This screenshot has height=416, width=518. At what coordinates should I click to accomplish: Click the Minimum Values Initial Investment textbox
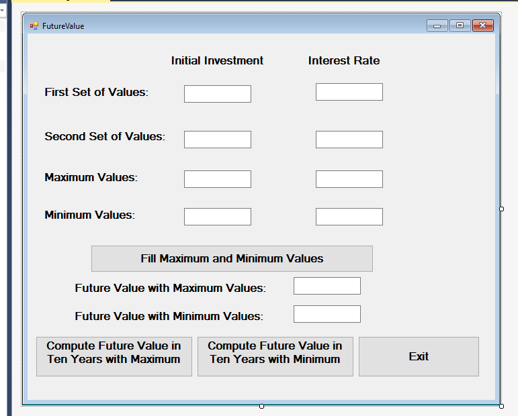click(x=218, y=217)
